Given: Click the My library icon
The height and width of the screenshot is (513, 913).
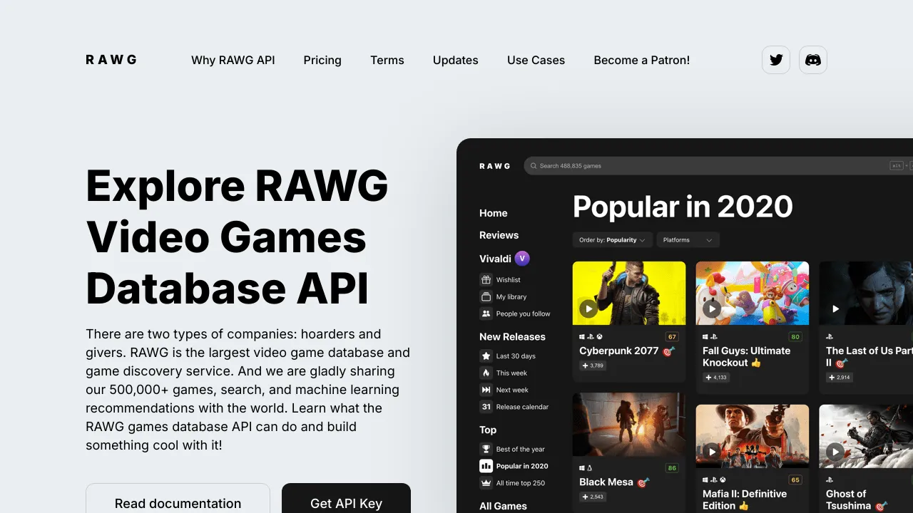Looking at the screenshot, I should tap(486, 296).
